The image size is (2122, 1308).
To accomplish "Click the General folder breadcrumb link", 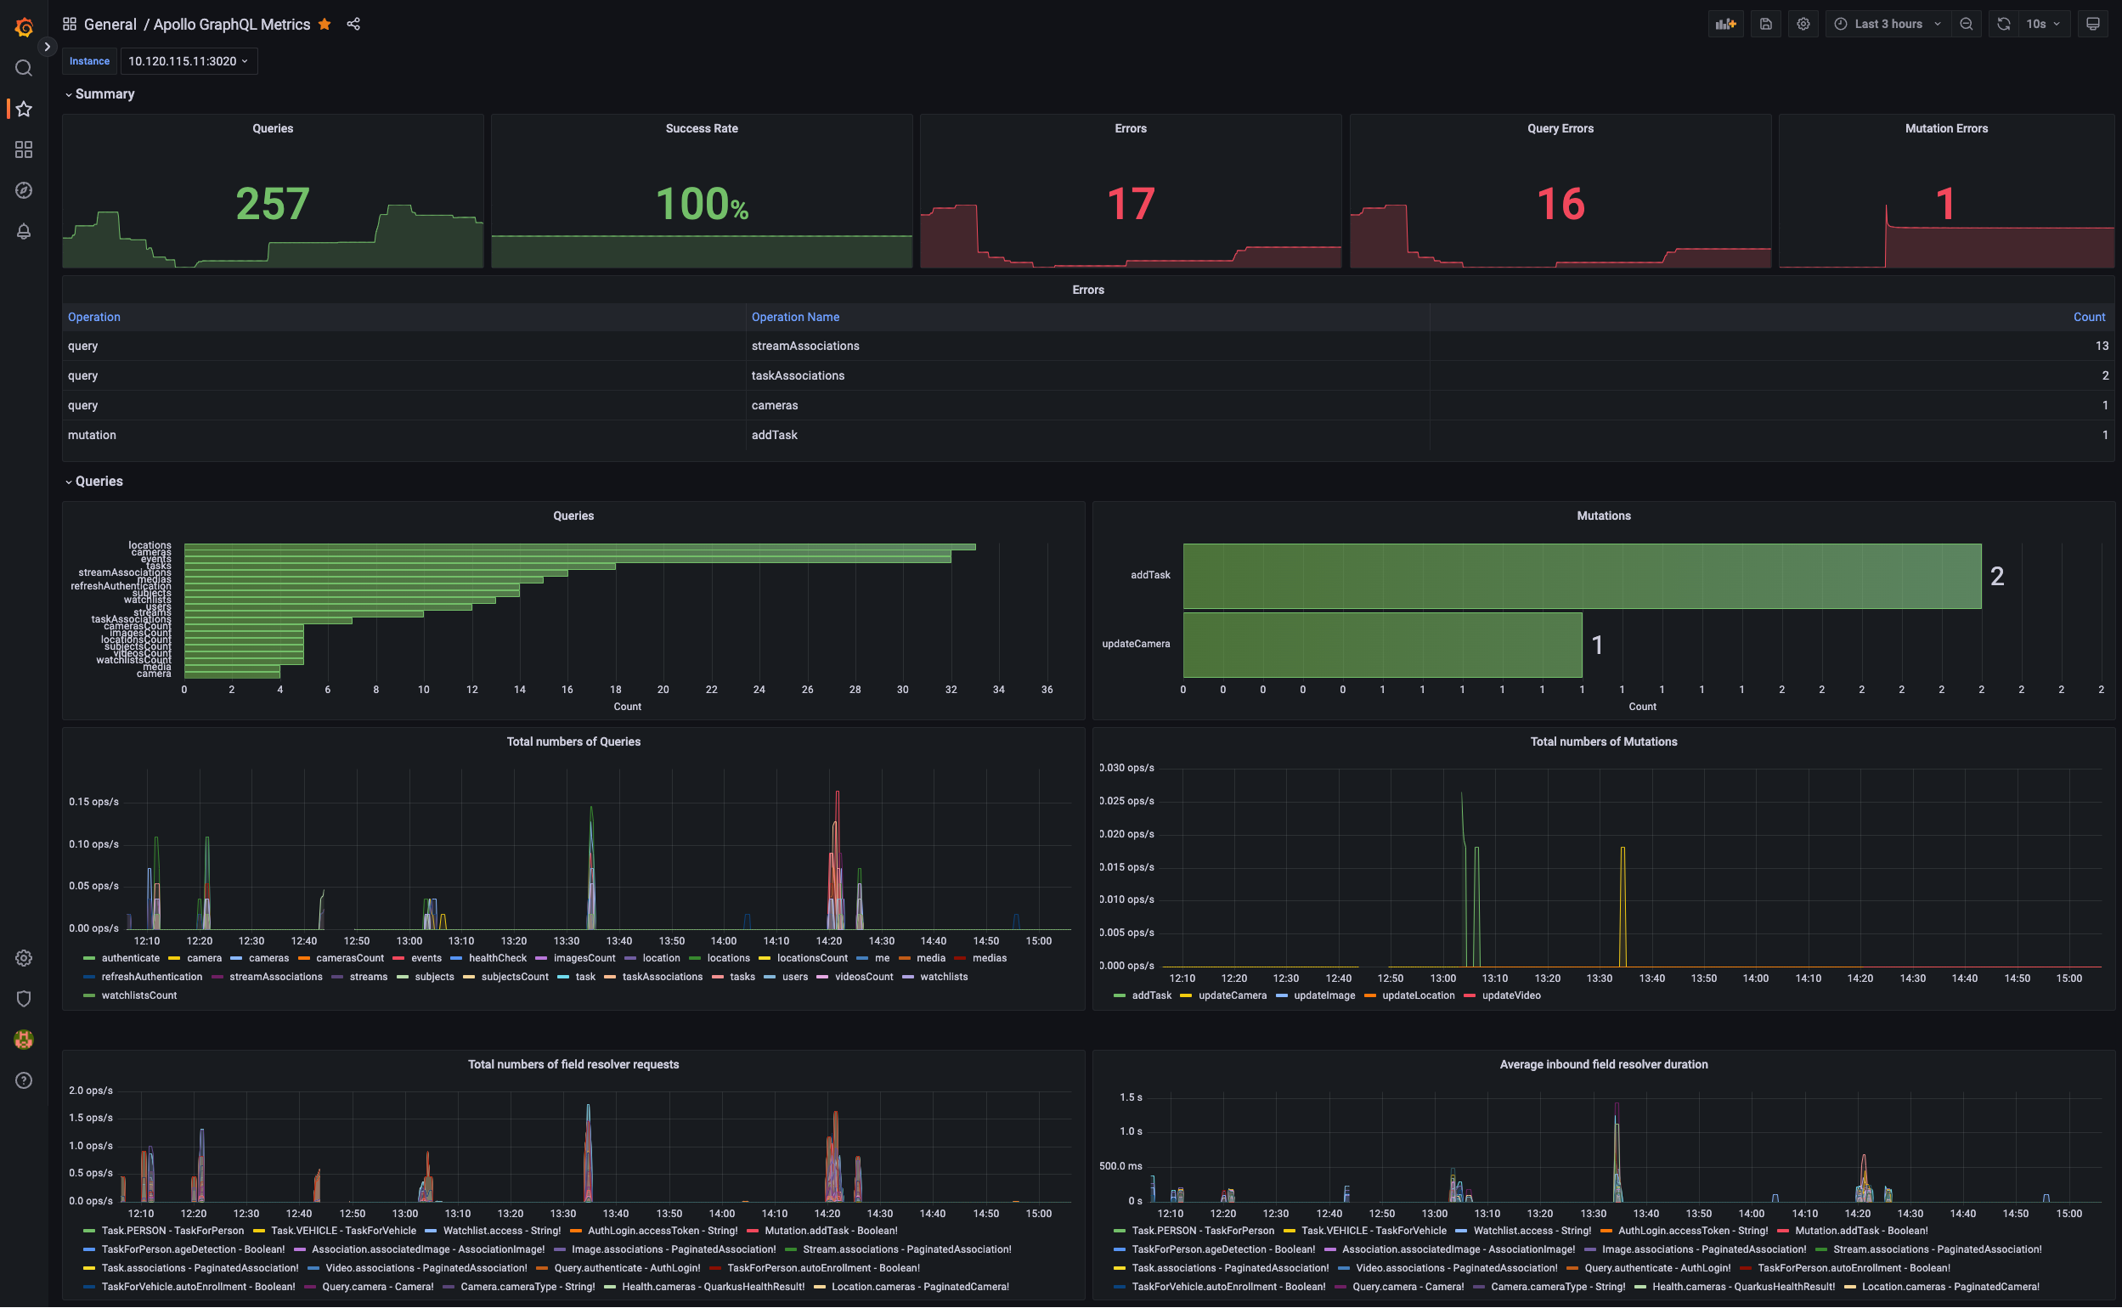I will tap(110, 25).
